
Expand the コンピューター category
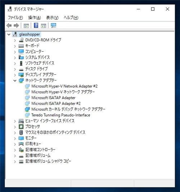pos(15,52)
